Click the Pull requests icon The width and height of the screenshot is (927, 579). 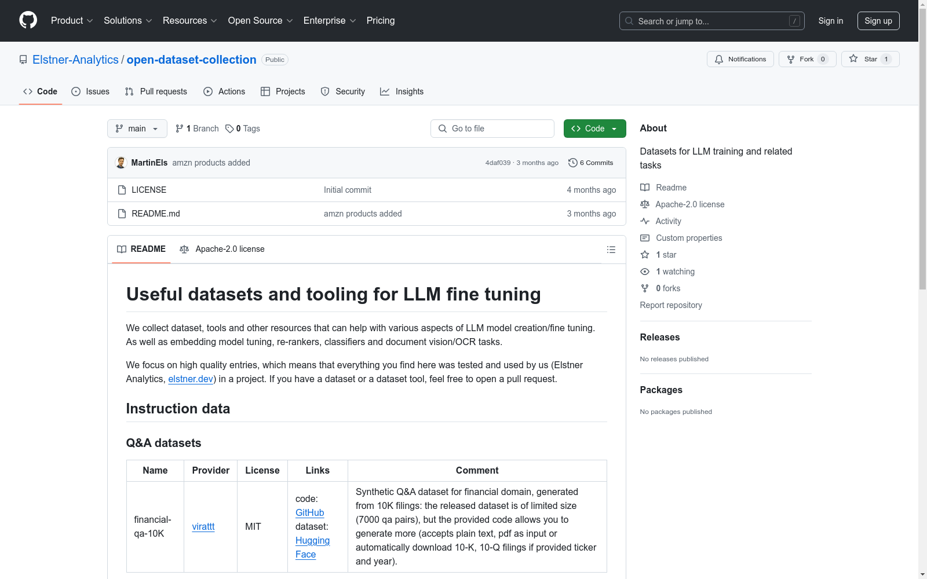(129, 91)
